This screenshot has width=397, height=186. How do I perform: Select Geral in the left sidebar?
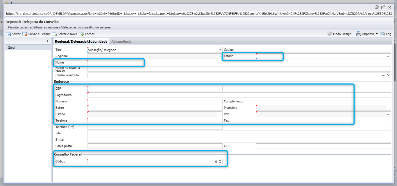28,48
